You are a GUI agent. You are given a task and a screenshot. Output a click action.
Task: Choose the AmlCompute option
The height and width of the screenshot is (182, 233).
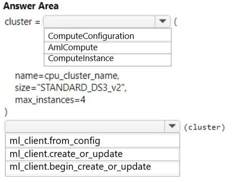108,47
